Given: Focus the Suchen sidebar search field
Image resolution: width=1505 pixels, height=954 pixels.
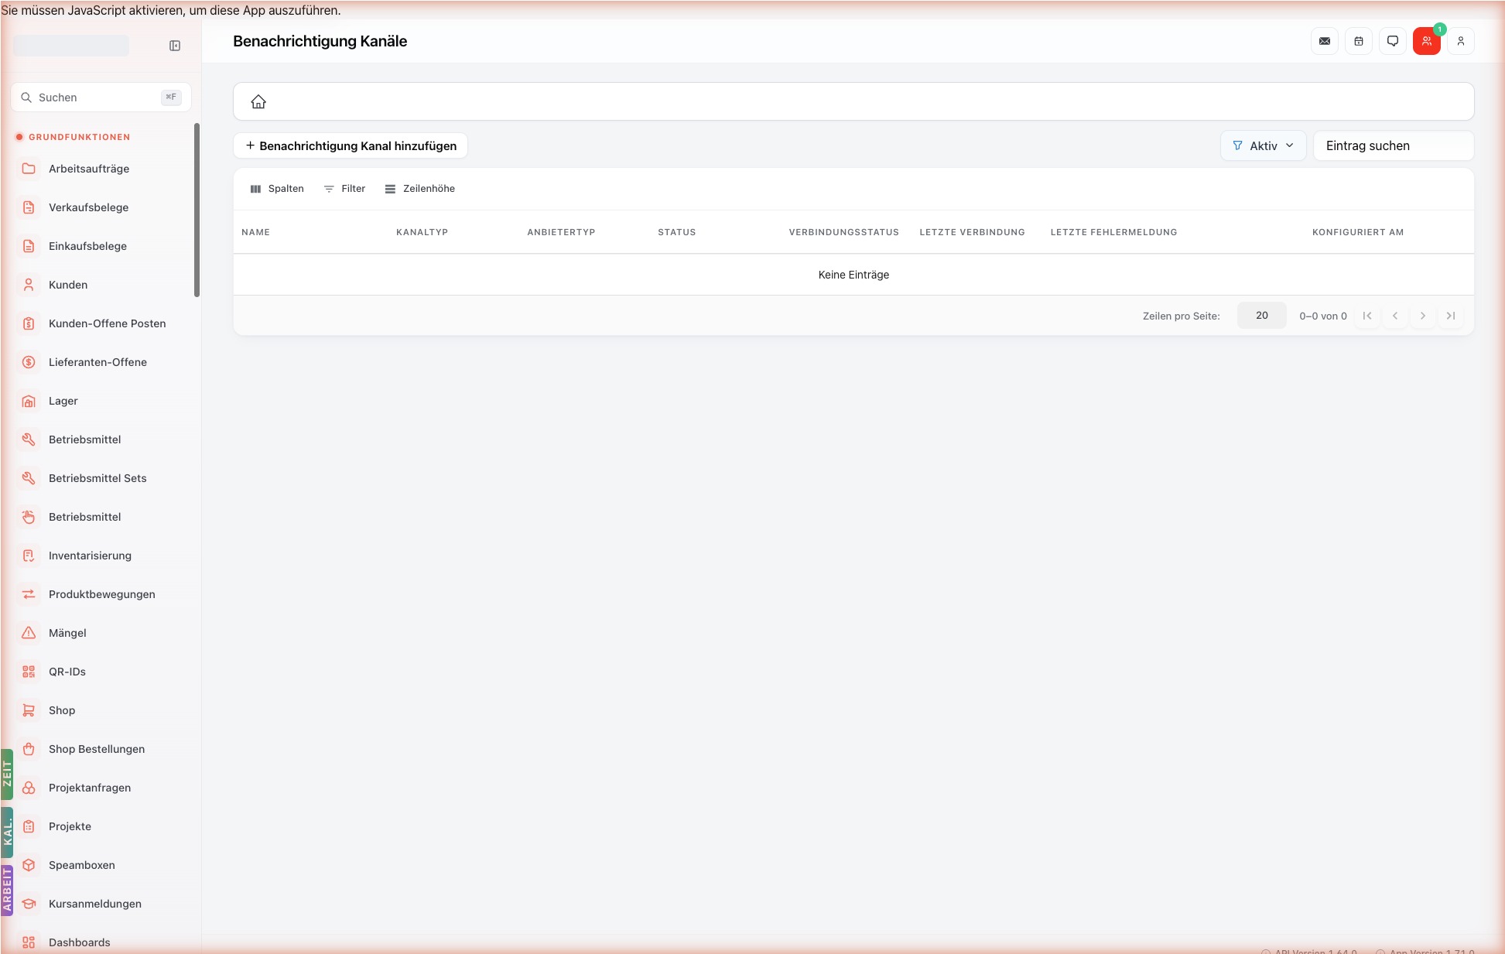Looking at the screenshot, I should [x=101, y=97].
